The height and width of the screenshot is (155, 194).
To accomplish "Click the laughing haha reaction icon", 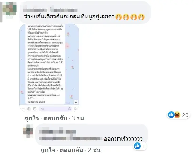I will [x=177, y=115].
